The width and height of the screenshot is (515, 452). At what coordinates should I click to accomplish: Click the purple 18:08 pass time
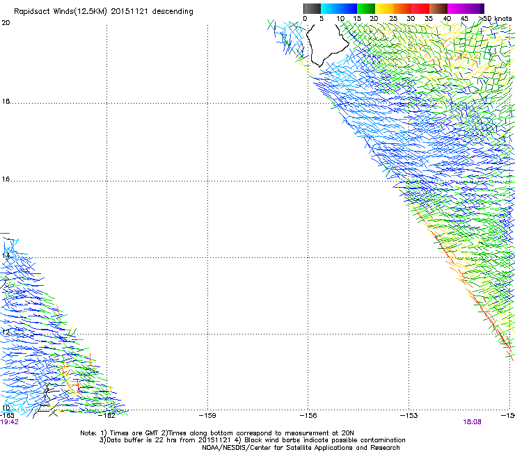point(472,422)
